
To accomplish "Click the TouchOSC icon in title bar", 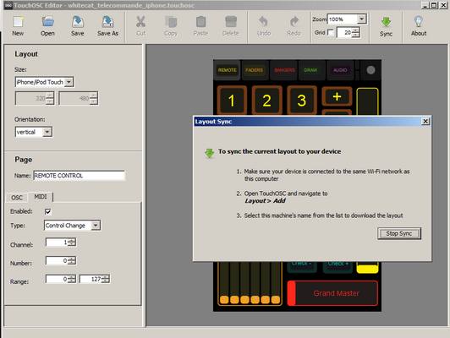I will [8, 5].
